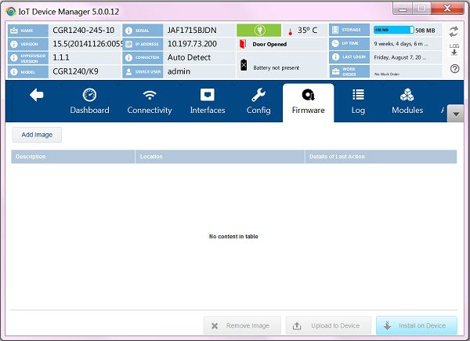The width and height of the screenshot is (470, 341).
Task: Open the Dashboard tab
Action: coord(89,102)
